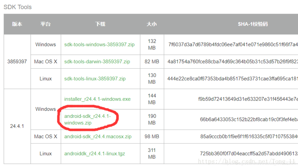Select checksum starting 66b6a6433053c152

click(249, 120)
